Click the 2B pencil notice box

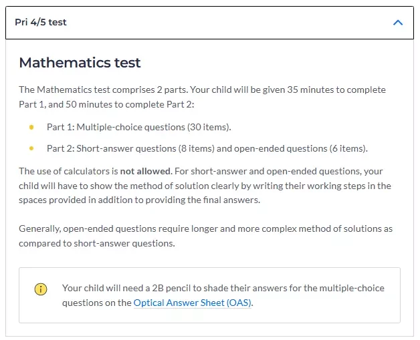click(209, 295)
